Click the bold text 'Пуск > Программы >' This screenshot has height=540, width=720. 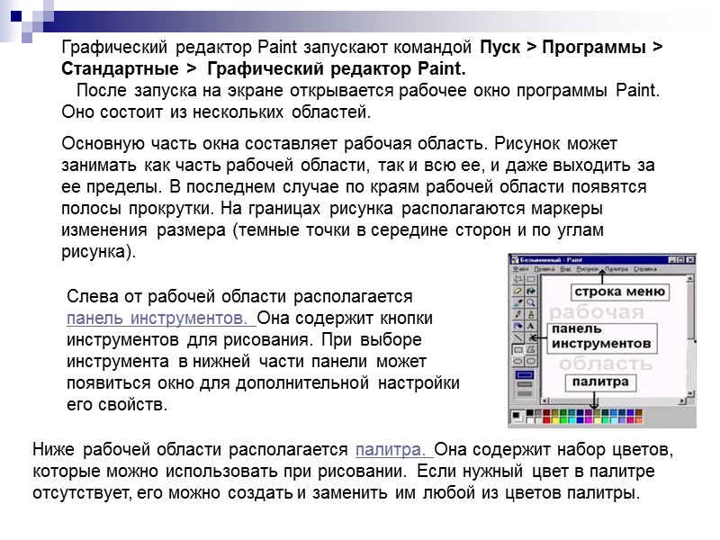[x=571, y=47]
